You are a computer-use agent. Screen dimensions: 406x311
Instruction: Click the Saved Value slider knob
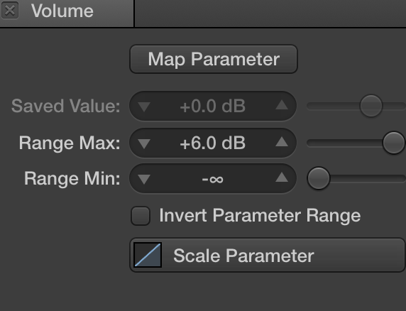pos(371,106)
